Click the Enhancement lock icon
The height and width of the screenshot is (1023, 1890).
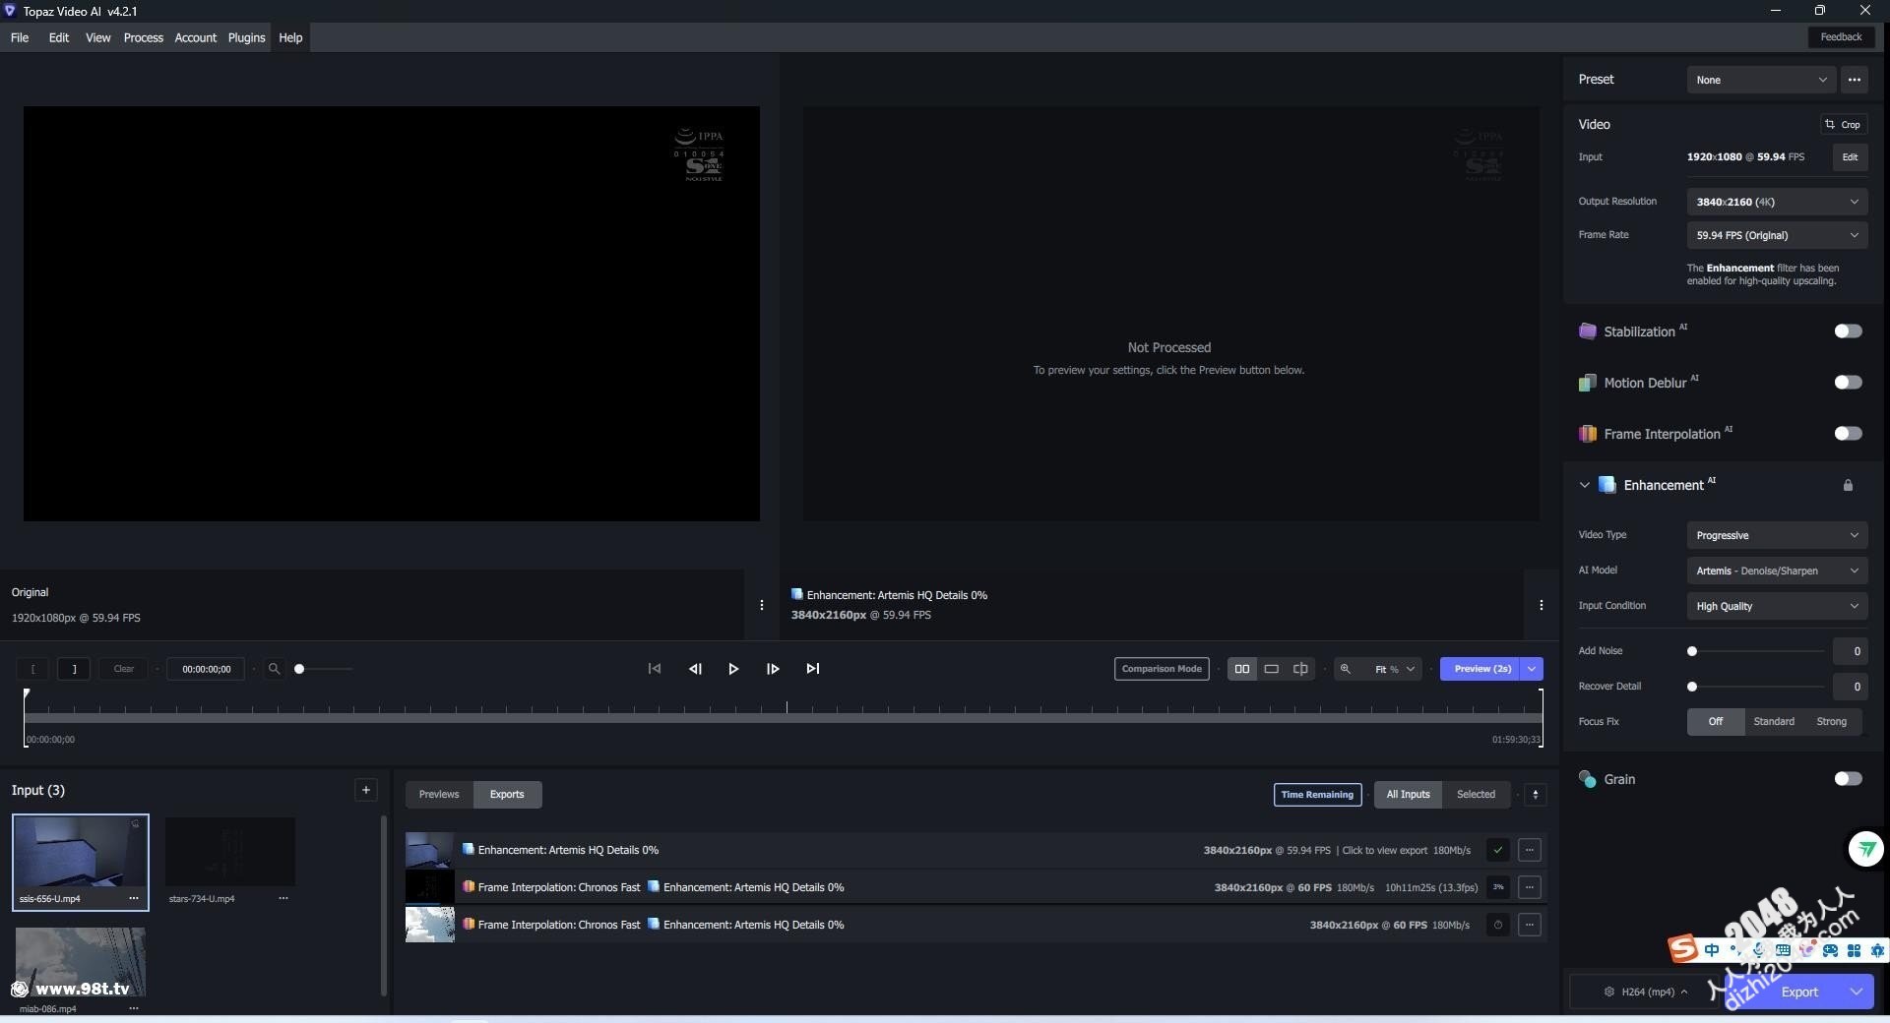[1848, 485]
